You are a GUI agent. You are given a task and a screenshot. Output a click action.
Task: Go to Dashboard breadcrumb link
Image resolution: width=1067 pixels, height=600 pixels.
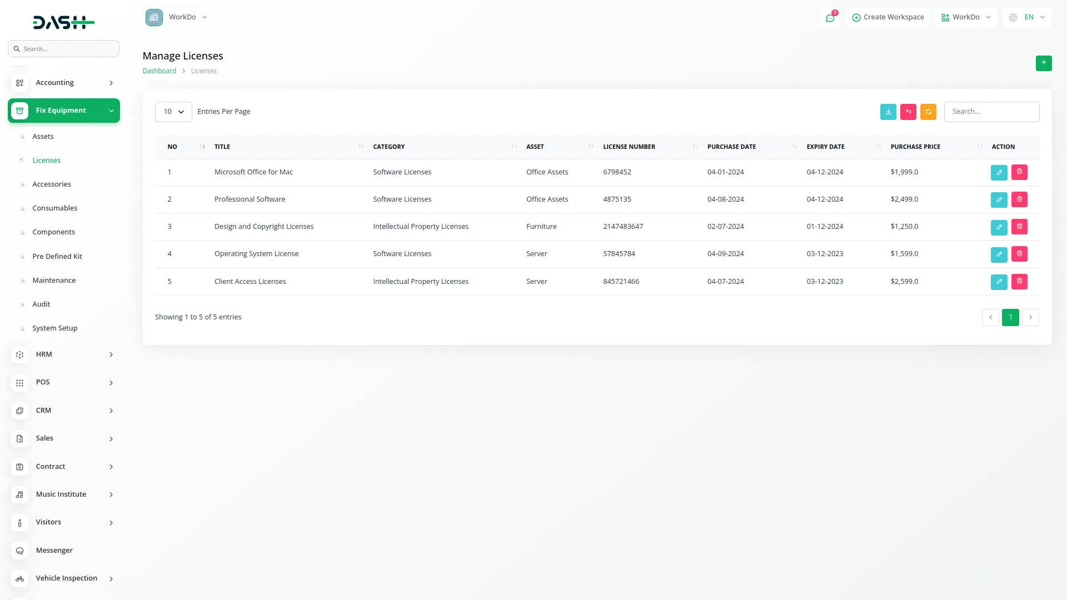tap(159, 71)
